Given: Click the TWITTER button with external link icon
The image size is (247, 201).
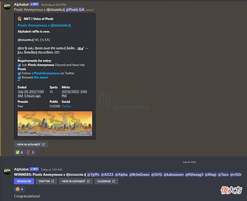Looking at the screenshot, I should click(x=46, y=181).
